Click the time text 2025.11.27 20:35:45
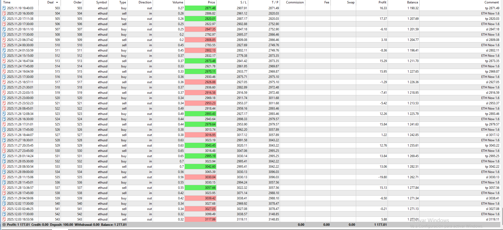This screenshot has width=503, height=230. tap(20, 145)
